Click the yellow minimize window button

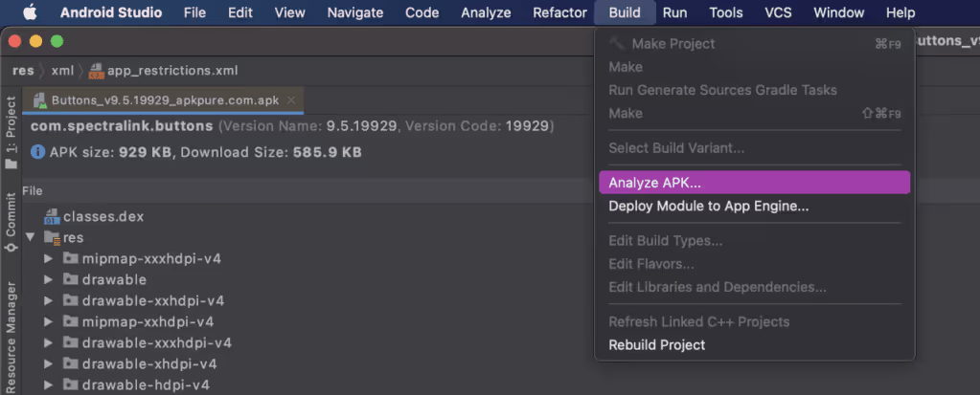click(35, 42)
